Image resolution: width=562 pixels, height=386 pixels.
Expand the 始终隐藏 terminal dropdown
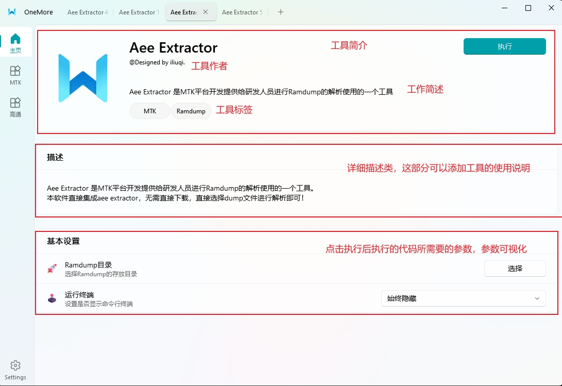463,298
